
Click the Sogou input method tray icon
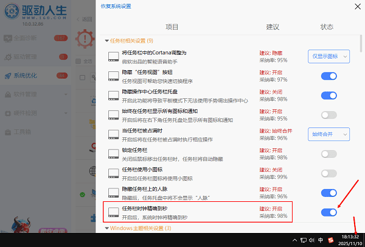tap(330, 240)
